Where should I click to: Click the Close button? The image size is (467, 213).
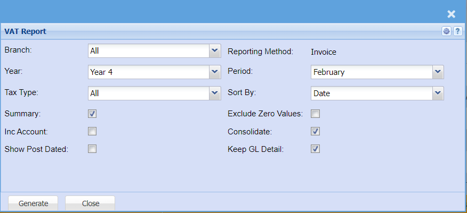[x=90, y=203]
